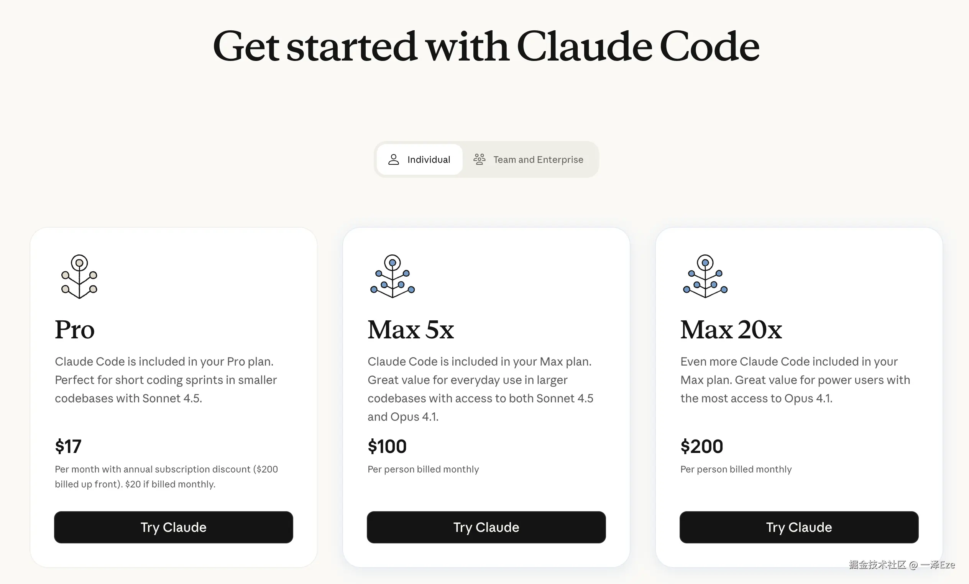Click the $200 price
Screen dimensions: 969x584
click(701, 446)
